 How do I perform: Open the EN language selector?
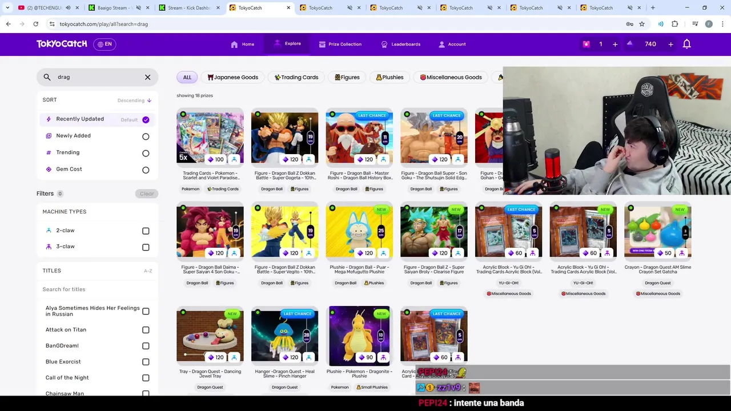click(105, 44)
